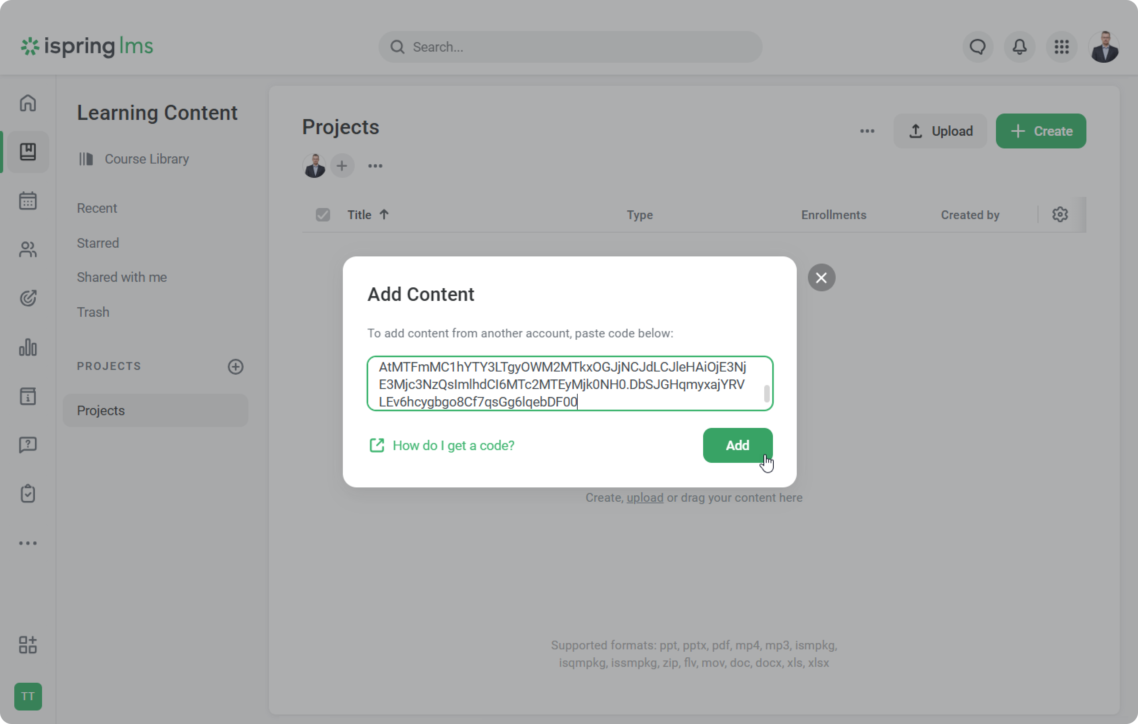Expand the more options dots in the left sidebar

28,543
